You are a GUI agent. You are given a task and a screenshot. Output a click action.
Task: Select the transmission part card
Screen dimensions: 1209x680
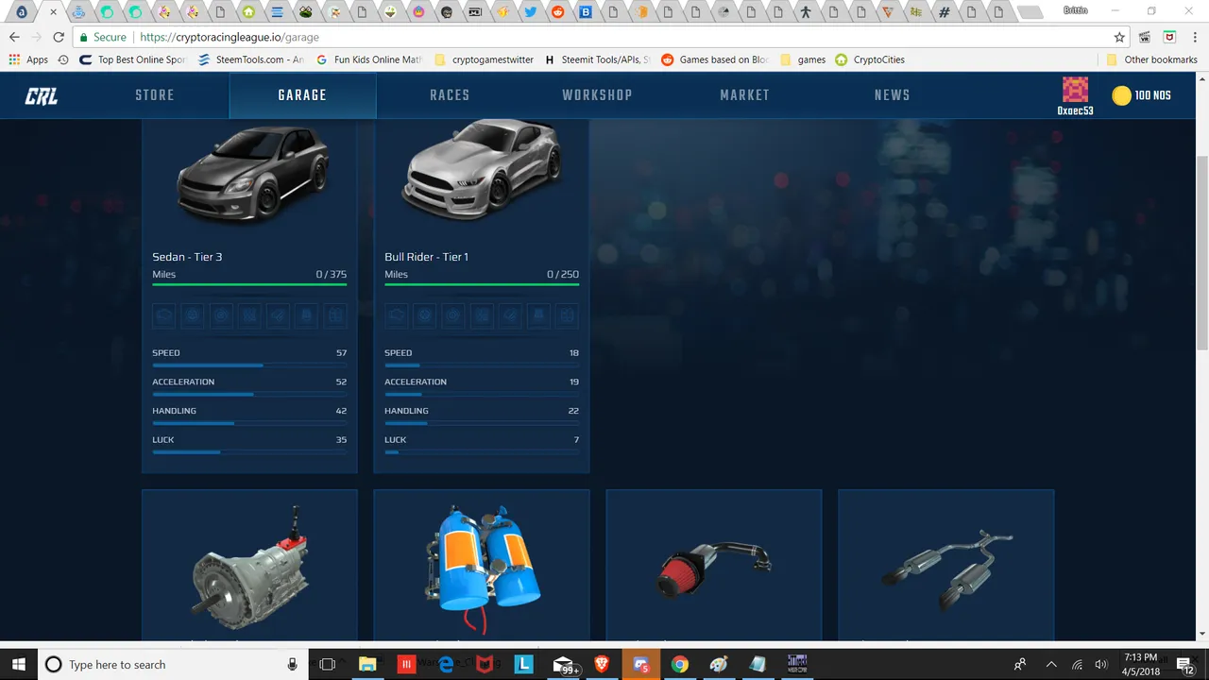pyautogui.click(x=249, y=567)
